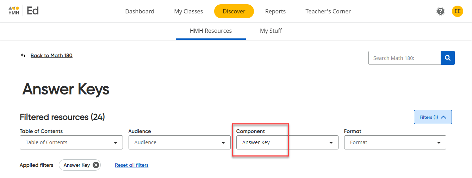This screenshot has width=472, height=178.
Task: Click the Reset all filters link
Action: [131, 165]
